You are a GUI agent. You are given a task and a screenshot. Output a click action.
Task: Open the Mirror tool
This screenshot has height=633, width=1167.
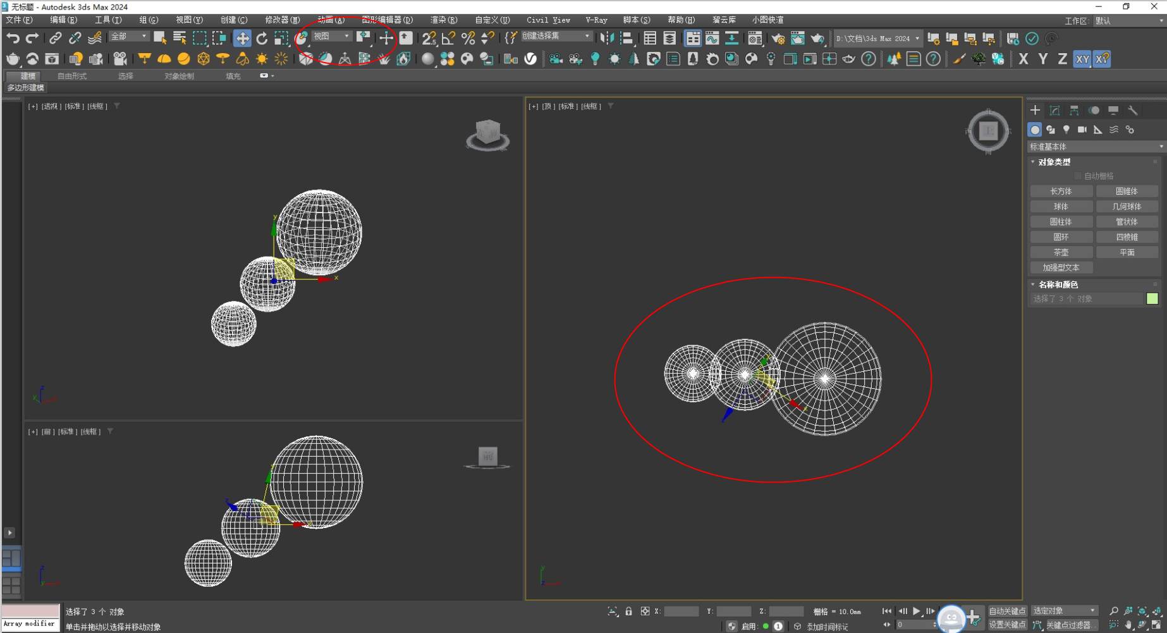609,38
